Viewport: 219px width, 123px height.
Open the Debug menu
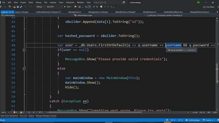[38, 2]
